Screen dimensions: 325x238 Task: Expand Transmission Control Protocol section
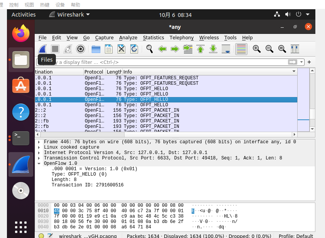pos(39,158)
